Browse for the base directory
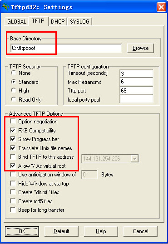 tap(141, 48)
